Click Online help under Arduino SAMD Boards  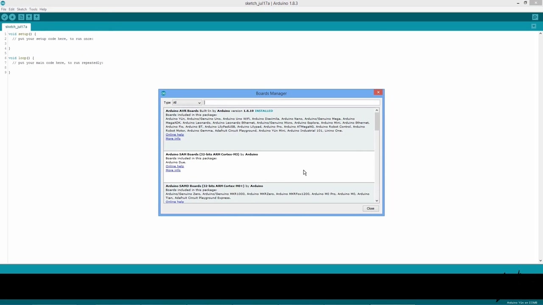(x=174, y=202)
